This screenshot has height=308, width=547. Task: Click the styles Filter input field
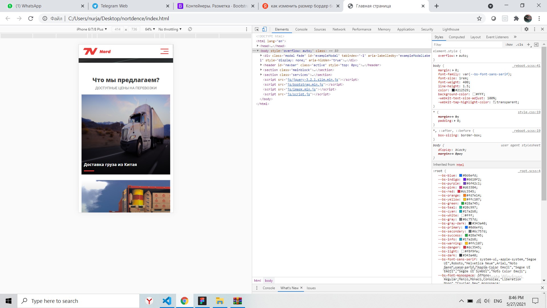(x=468, y=44)
